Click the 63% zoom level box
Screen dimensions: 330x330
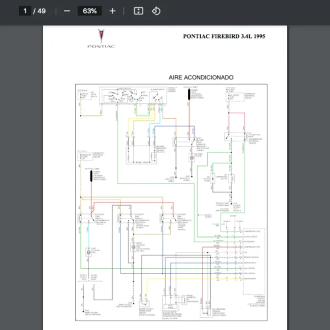pyautogui.click(x=90, y=11)
